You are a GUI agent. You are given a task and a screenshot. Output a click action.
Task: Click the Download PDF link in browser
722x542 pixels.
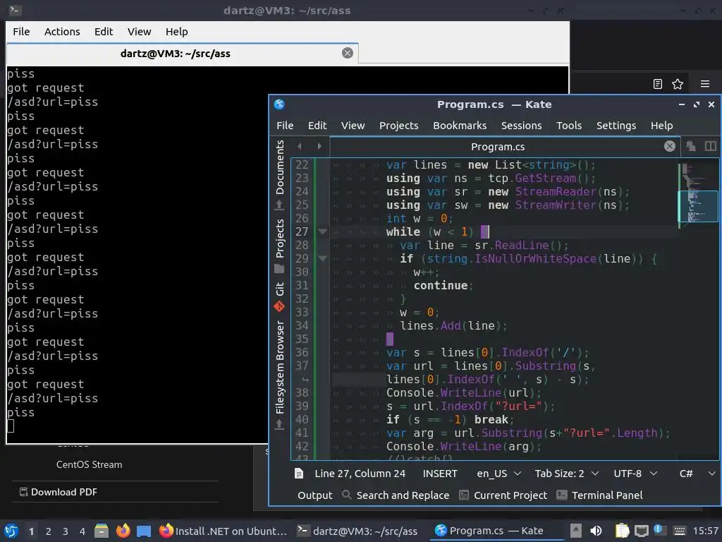tap(59, 492)
